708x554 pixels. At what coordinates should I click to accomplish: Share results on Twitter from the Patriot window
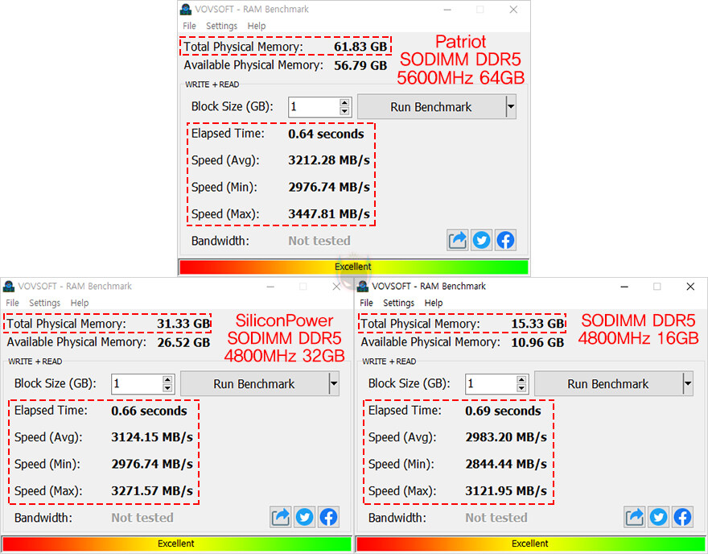tap(481, 239)
